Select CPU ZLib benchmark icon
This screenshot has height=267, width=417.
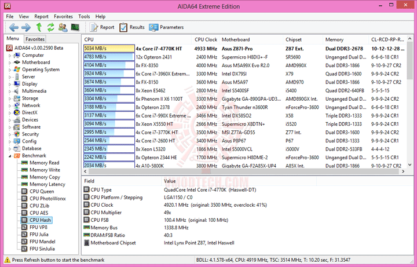pos(24,206)
